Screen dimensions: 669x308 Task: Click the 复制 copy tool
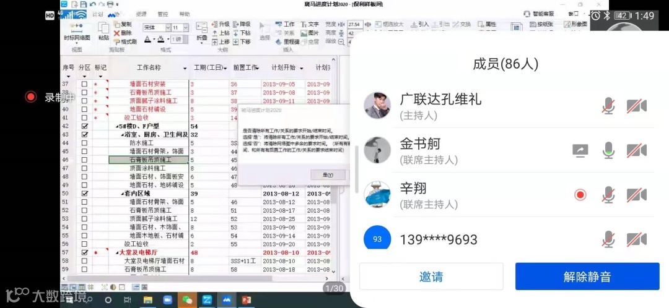click(123, 24)
